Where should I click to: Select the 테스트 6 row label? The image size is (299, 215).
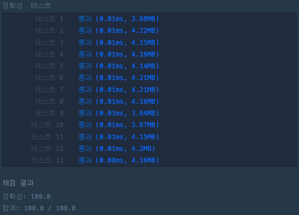coord(50,78)
